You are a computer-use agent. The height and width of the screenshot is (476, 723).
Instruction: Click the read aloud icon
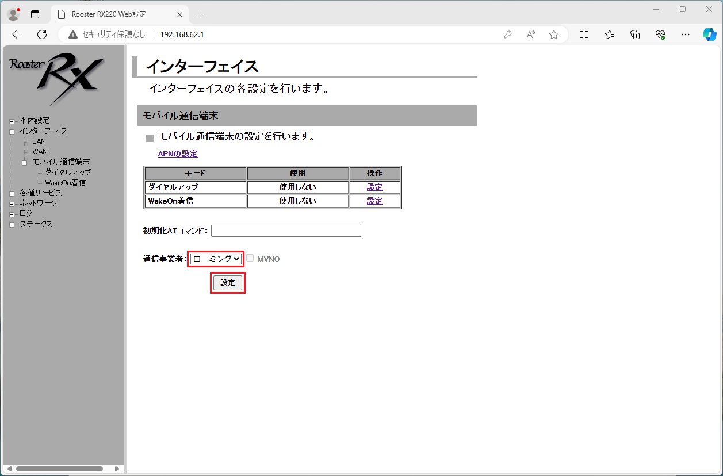[x=531, y=34]
